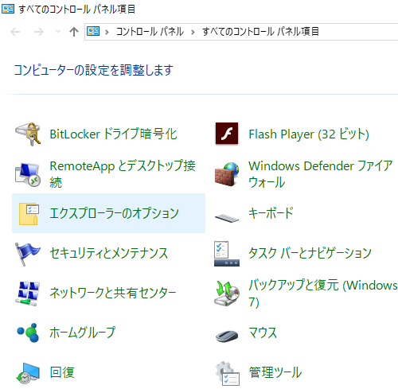Open Flash Player (32 ビット) link

click(309, 134)
